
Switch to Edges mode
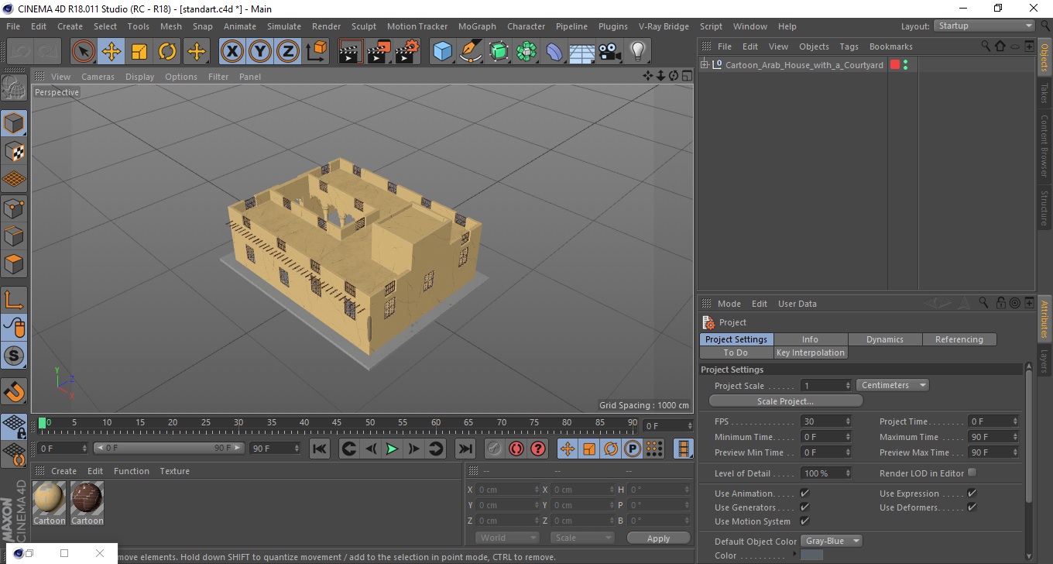pos(14,236)
